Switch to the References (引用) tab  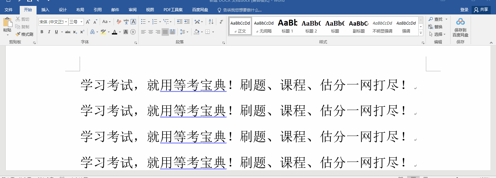click(x=97, y=10)
